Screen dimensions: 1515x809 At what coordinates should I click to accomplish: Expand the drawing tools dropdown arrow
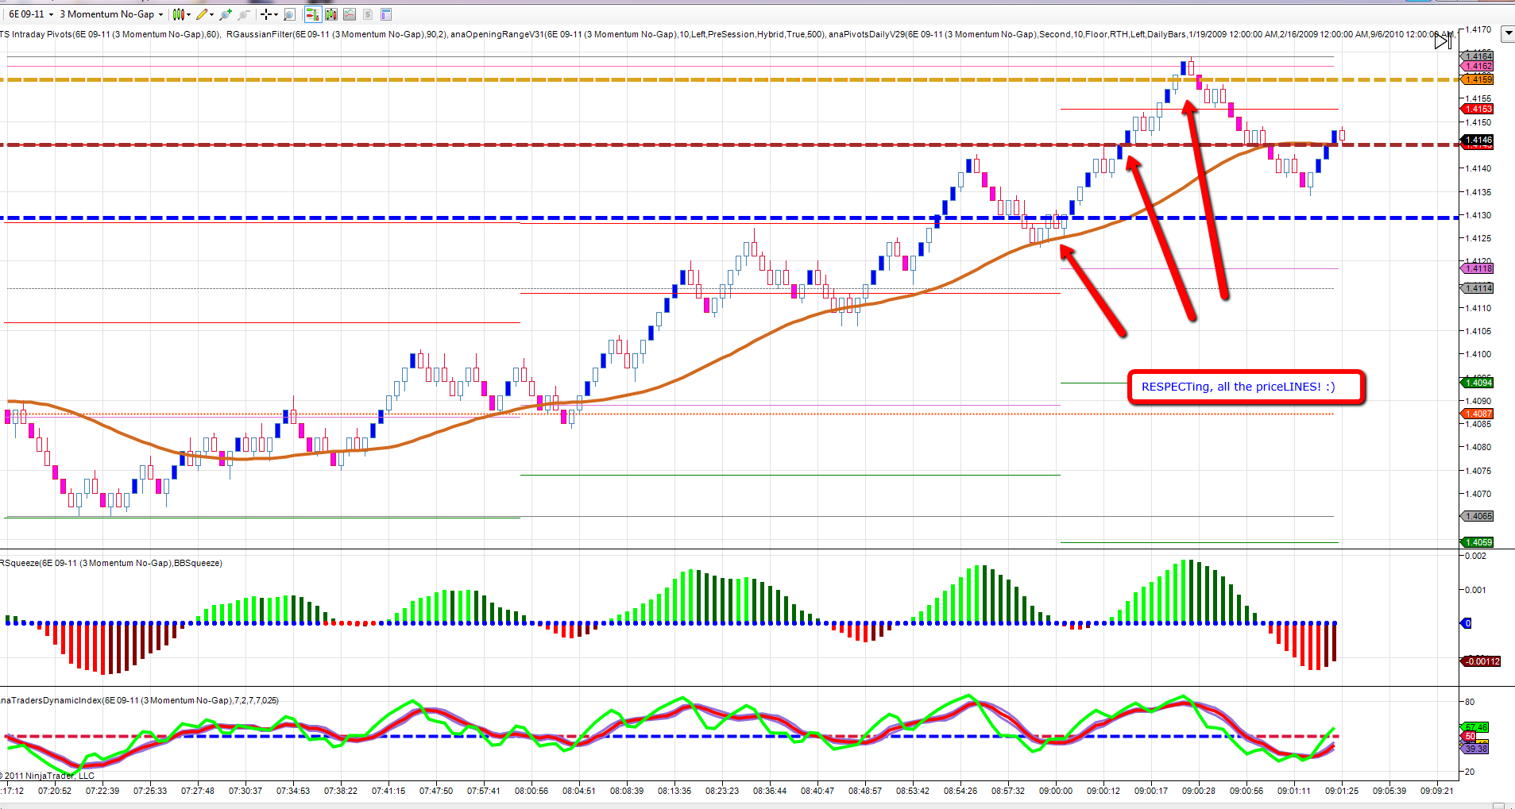tap(211, 14)
